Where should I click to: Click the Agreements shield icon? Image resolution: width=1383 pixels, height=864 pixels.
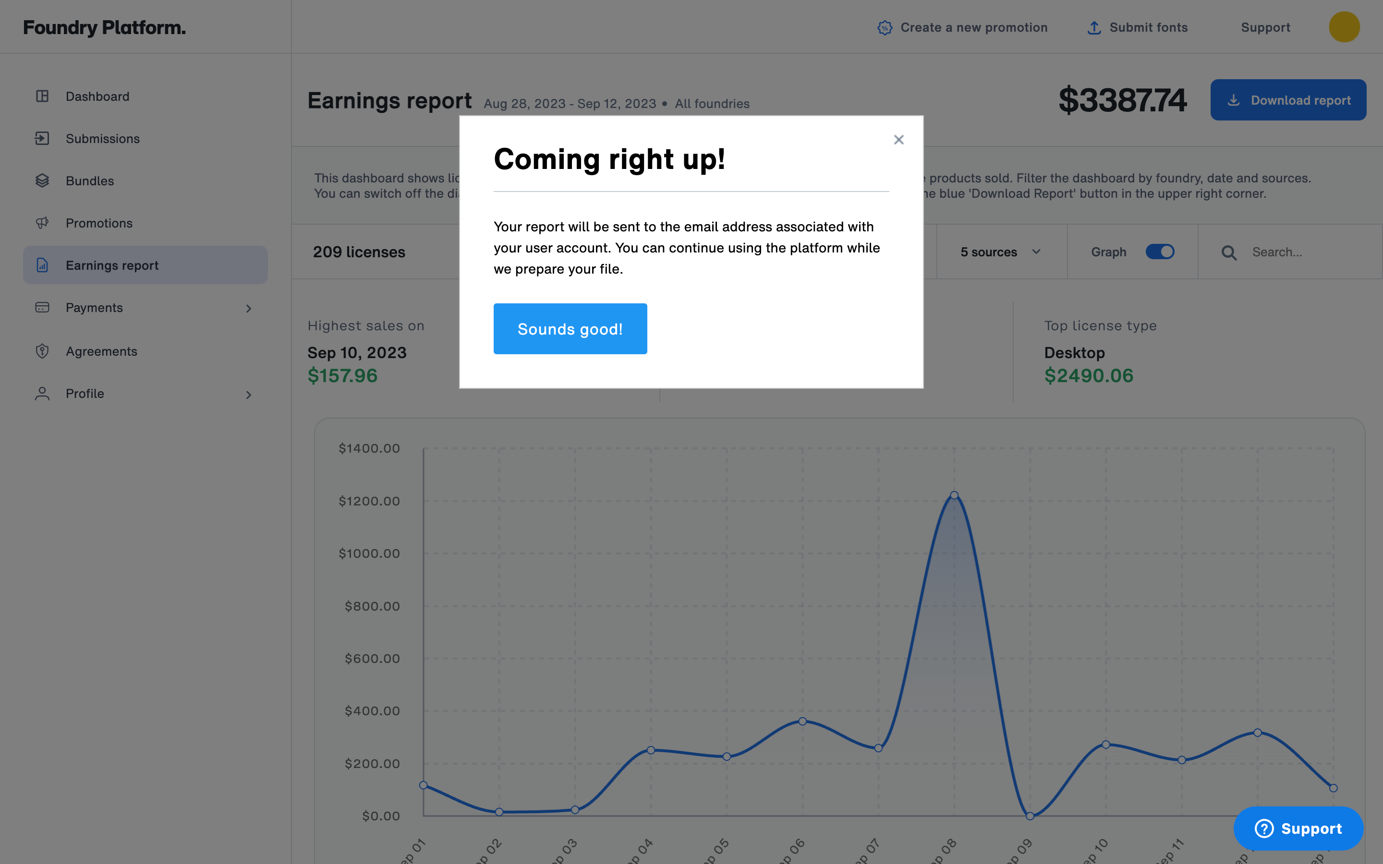(x=42, y=351)
